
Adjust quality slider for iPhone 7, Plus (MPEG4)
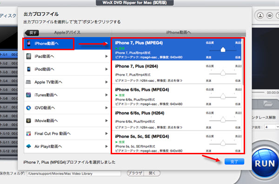coord(223,50)
